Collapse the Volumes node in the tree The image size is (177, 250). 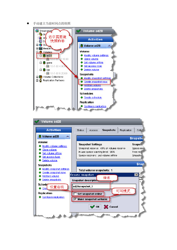point(37,52)
